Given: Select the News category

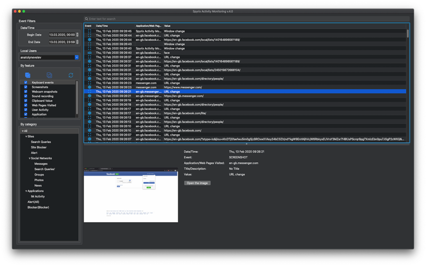Looking at the screenshot, I should pyautogui.click(x=38, y=186).
